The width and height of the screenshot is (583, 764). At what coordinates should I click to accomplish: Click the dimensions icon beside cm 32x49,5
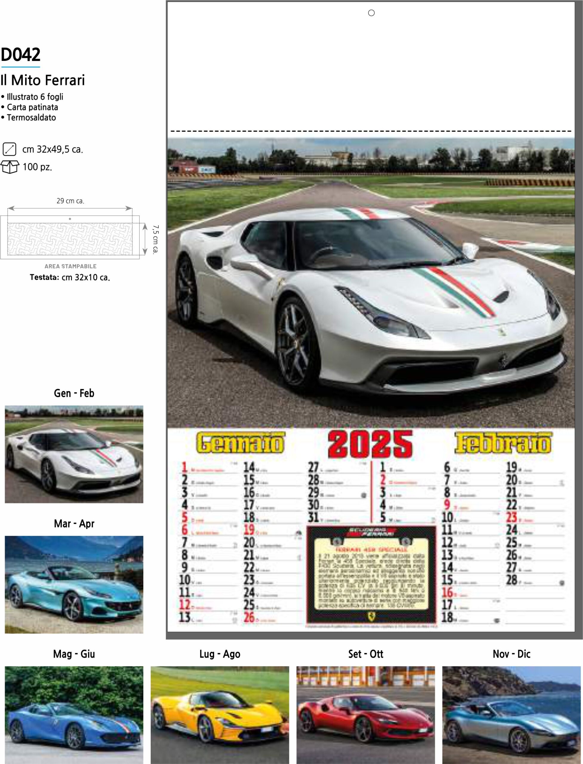9,149
